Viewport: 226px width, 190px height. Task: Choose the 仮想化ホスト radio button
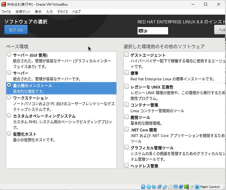pos(9,133)
